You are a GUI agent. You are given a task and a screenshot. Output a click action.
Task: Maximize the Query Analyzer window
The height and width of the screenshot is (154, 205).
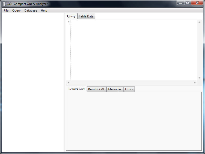pos(188,3)
